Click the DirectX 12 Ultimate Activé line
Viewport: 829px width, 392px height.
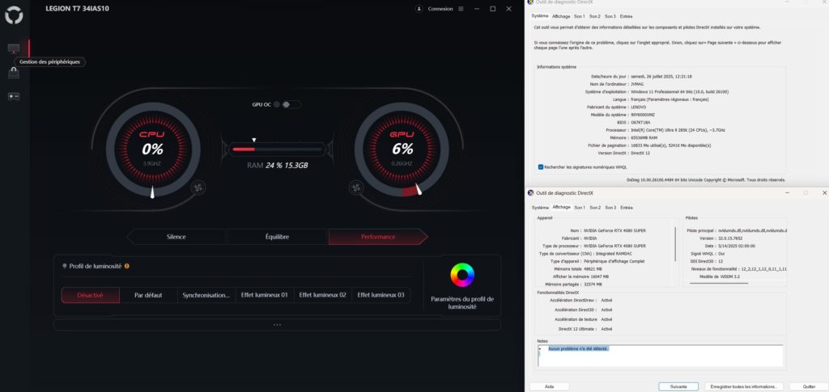[x=585, y=329]
